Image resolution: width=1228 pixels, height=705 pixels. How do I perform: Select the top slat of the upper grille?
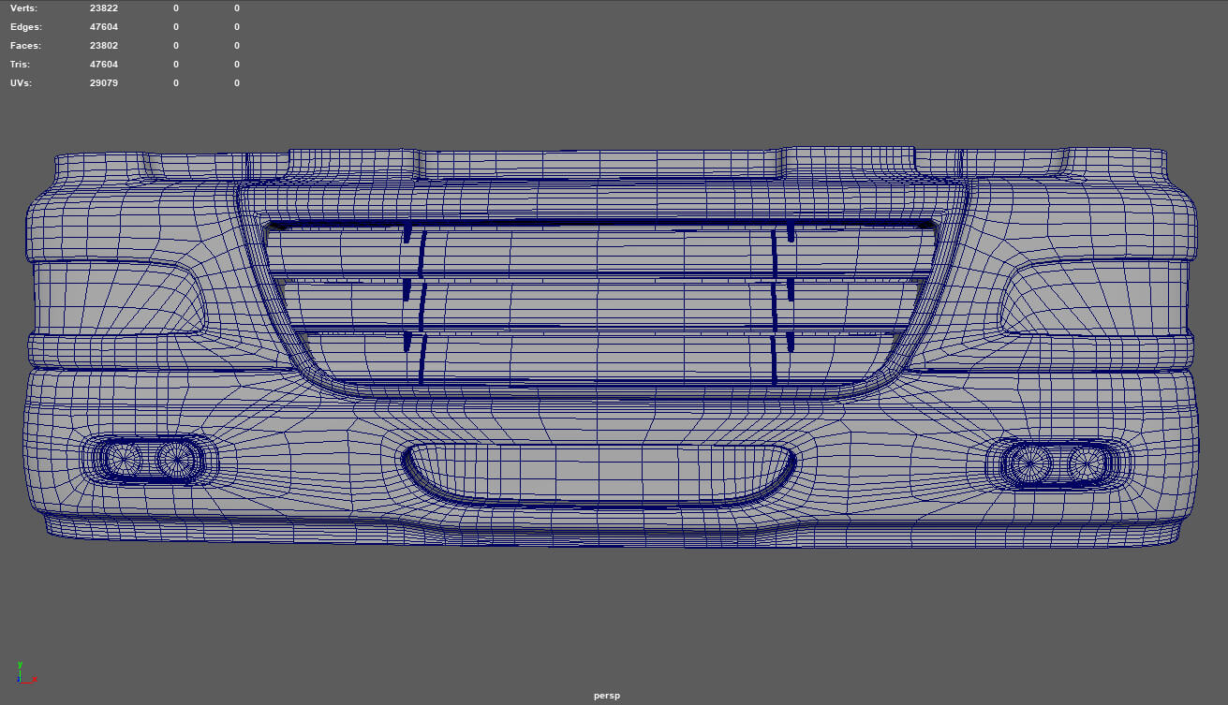tap(601, 250)
